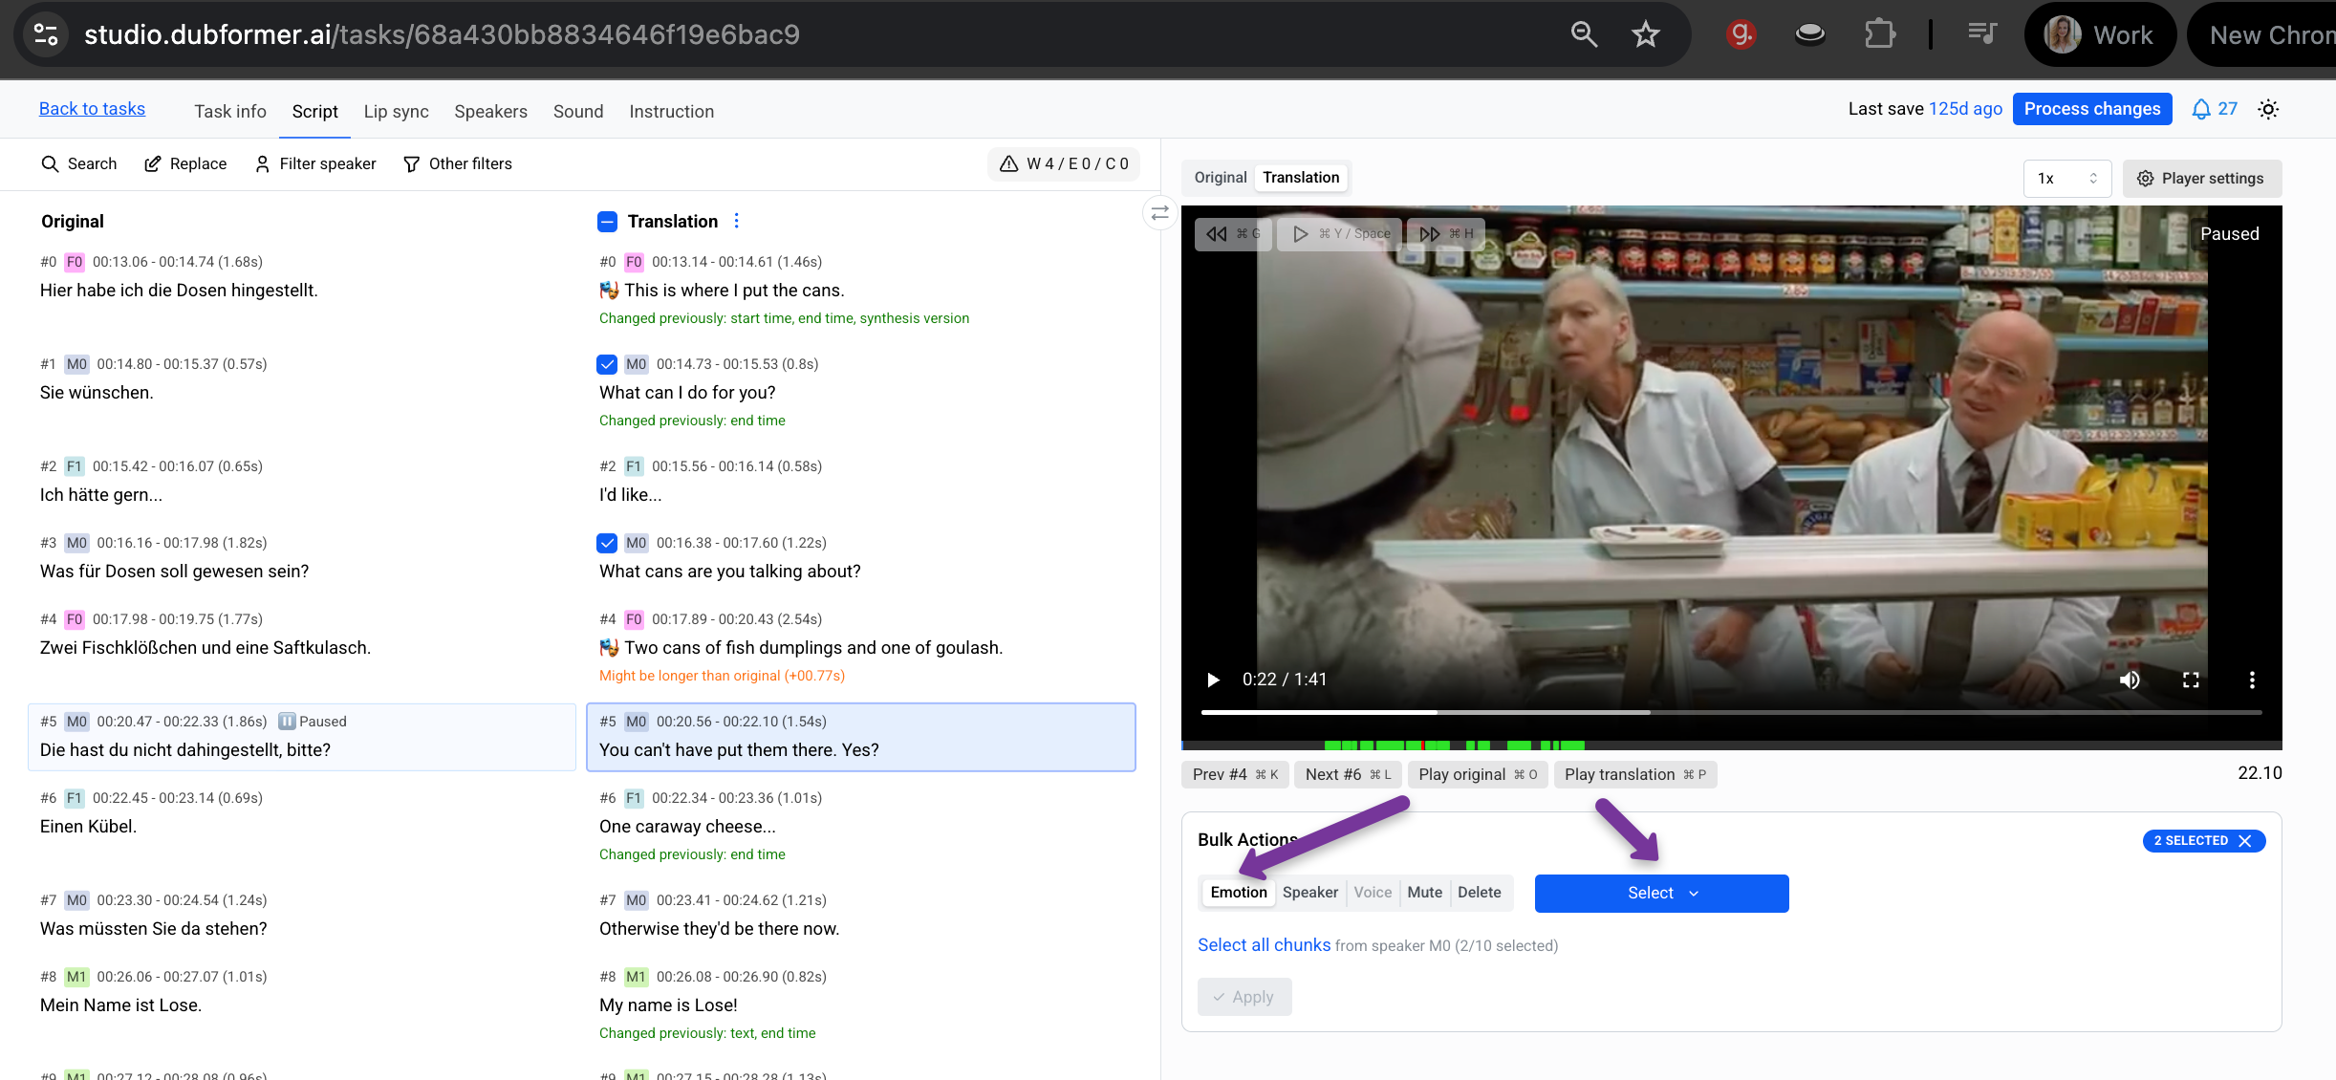This screenshot has width=2336, height=1080.
Task: Toggle the Translation select-all checkbox
Action: click(x=607, y=222)
